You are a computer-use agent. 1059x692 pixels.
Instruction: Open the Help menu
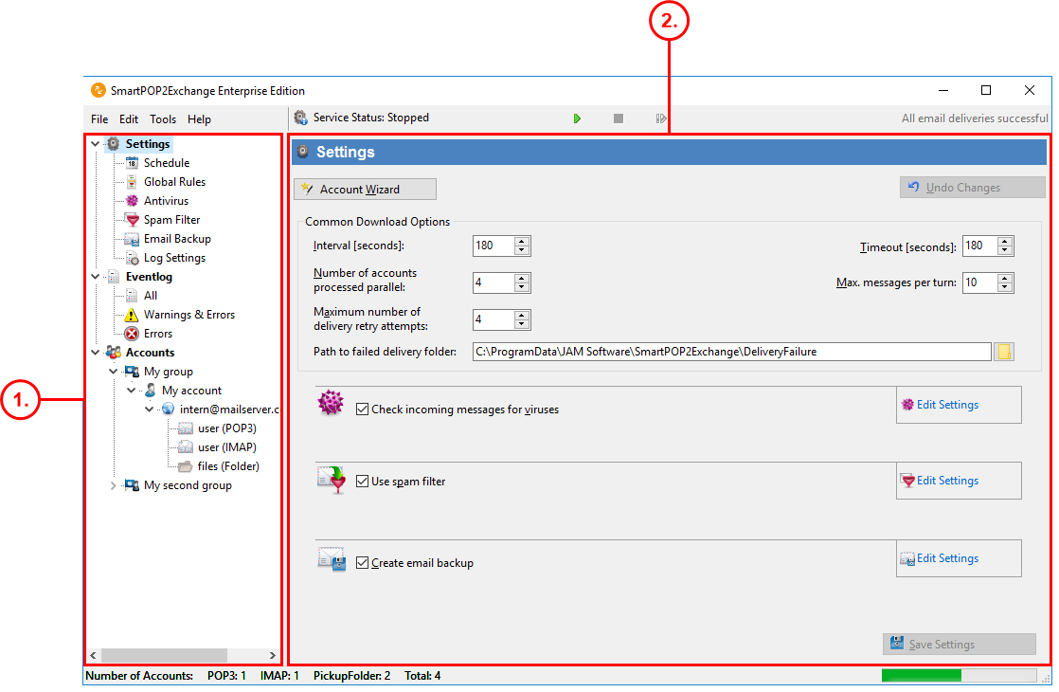199,118
